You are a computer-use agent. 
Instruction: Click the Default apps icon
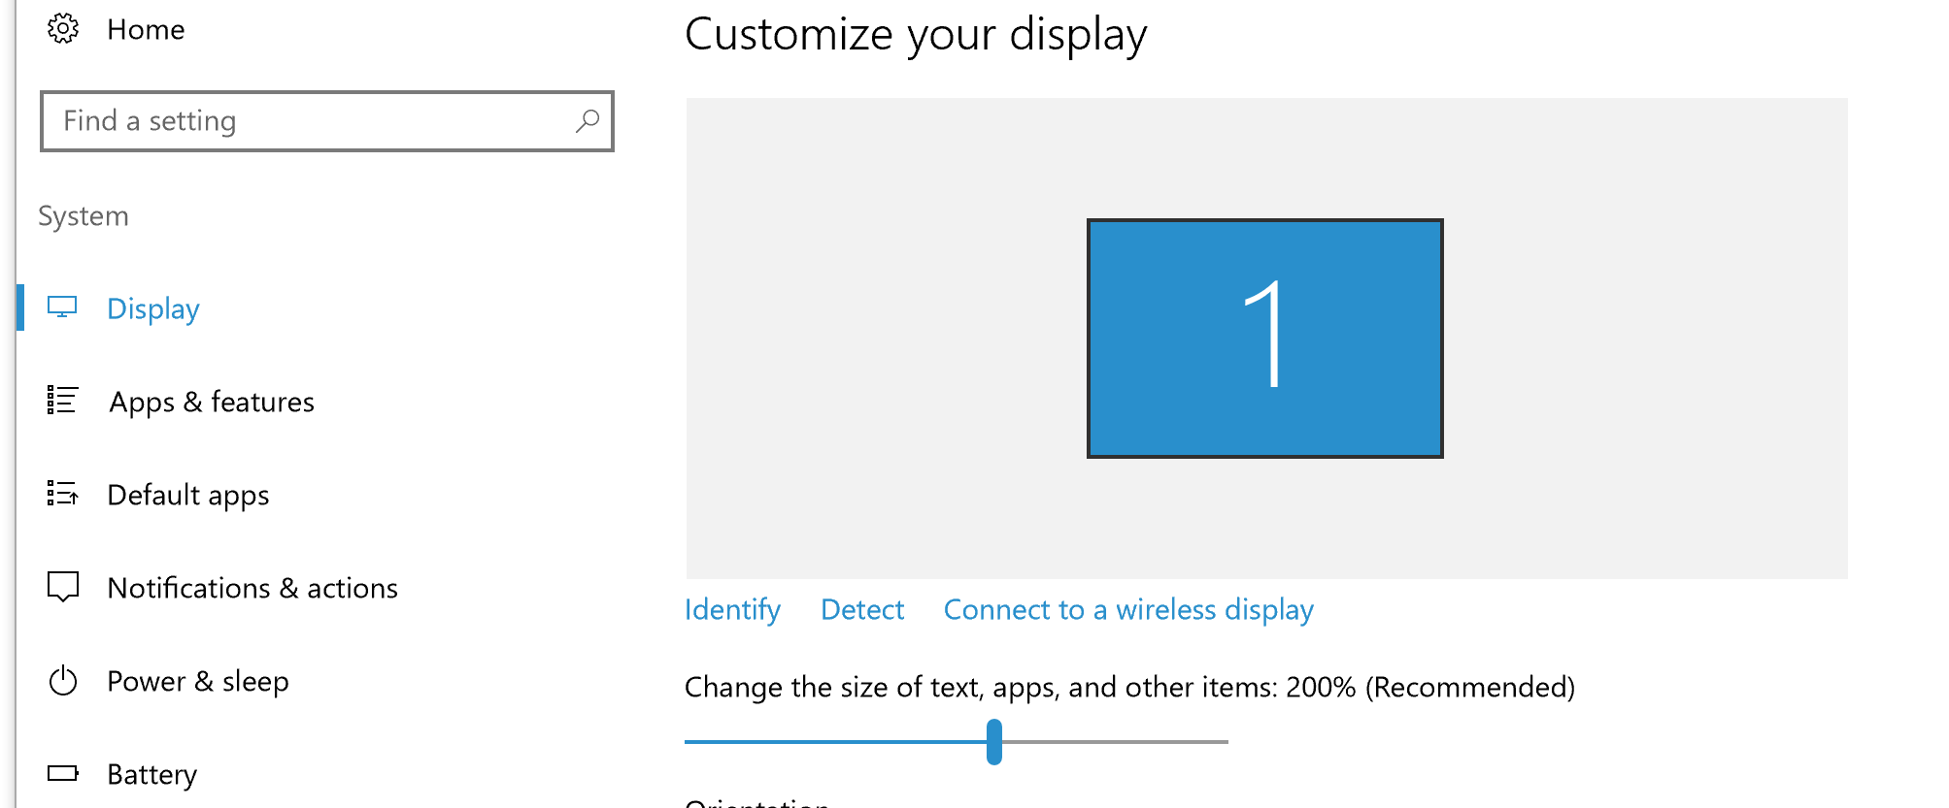coord(62,494)
